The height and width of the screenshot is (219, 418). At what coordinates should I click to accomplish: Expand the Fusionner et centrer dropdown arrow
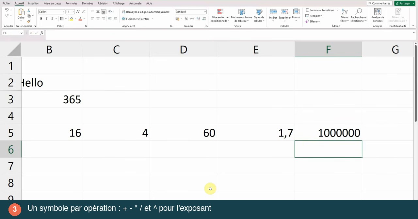pos(152,19)
